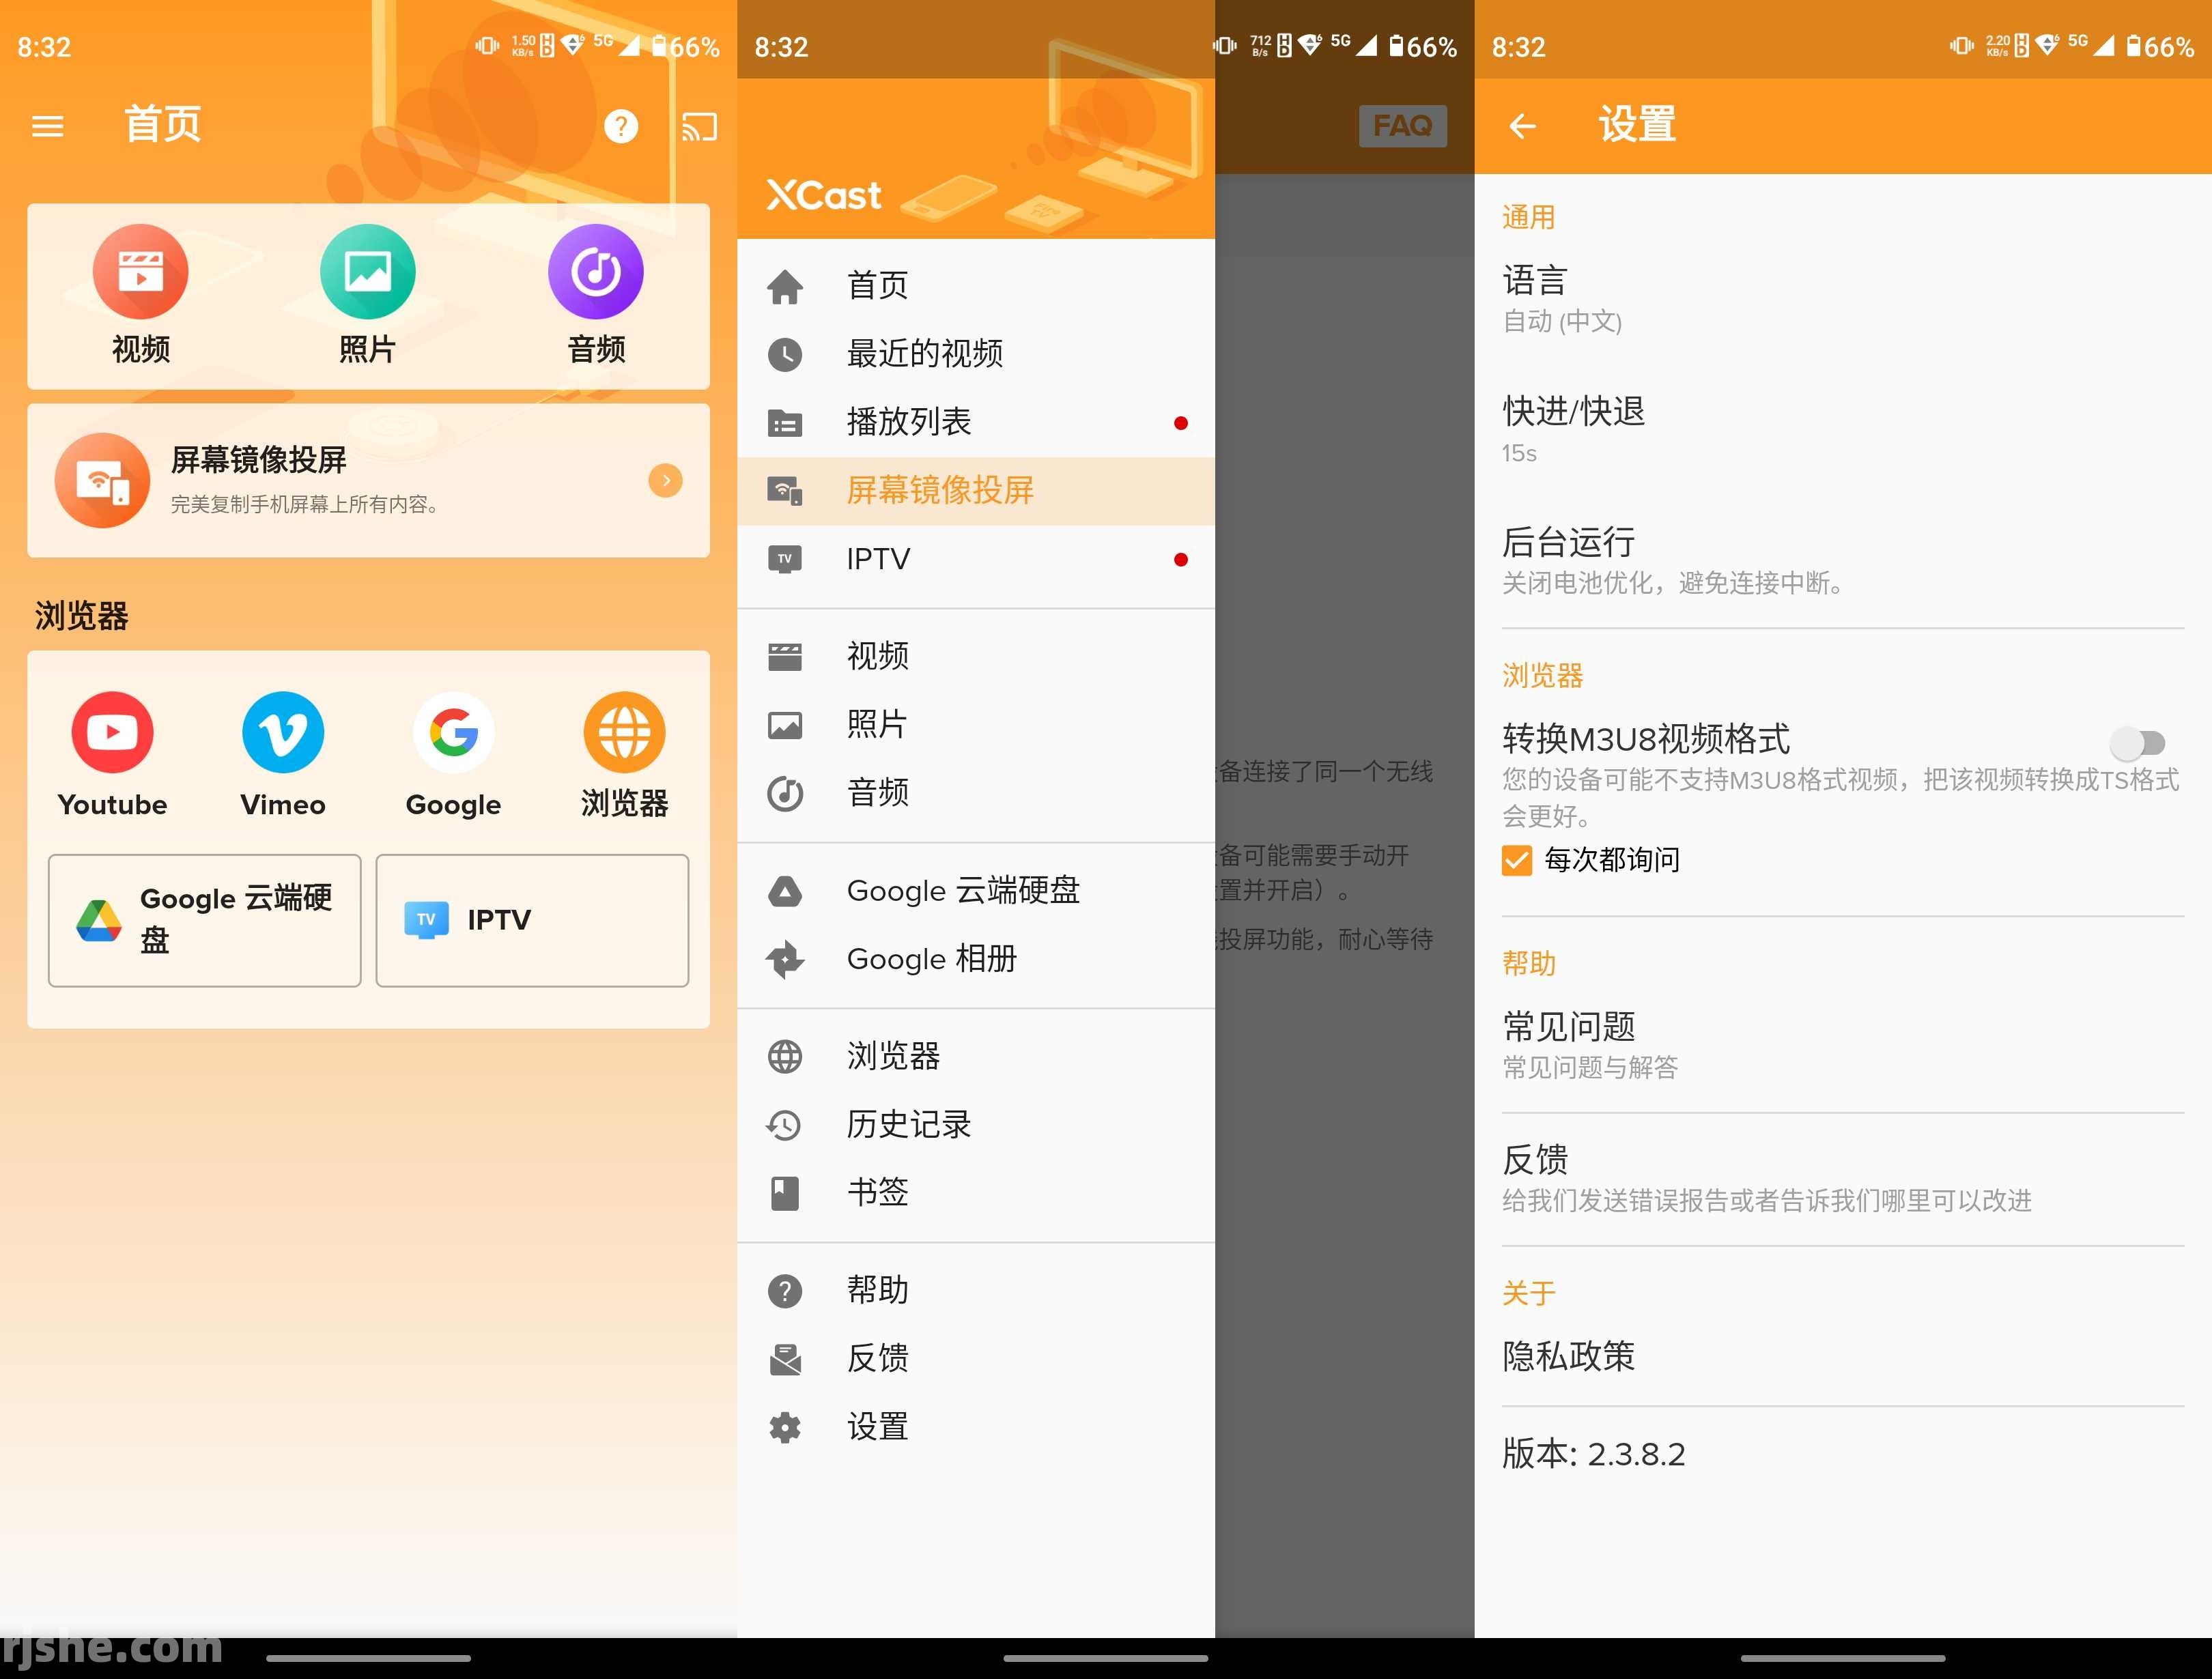Open the 隐私政策 privacy policy link
The image size is (2212, 1679).
[x=1567, y=1357]
